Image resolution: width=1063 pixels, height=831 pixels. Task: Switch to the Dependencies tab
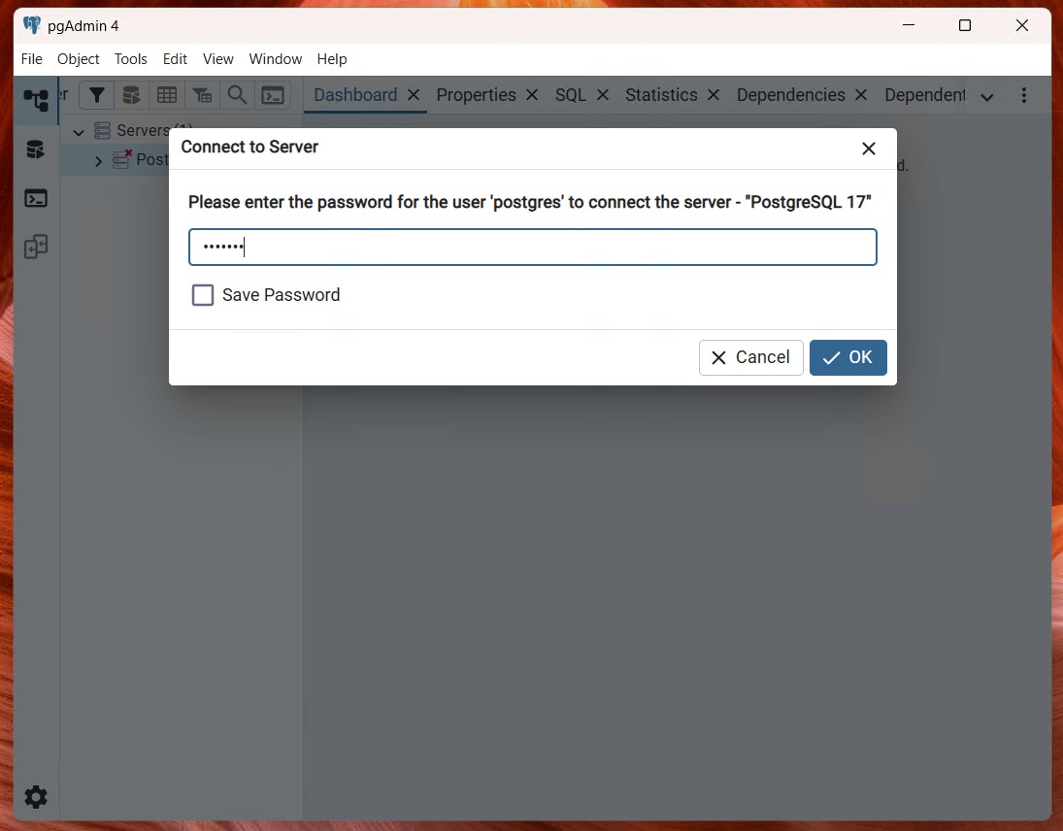pyautogui.click(x=790, y=95)
